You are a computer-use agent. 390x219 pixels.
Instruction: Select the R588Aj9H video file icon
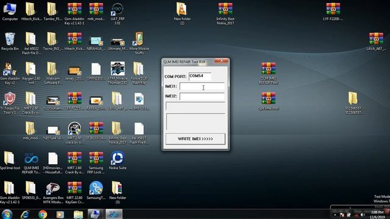96,102
